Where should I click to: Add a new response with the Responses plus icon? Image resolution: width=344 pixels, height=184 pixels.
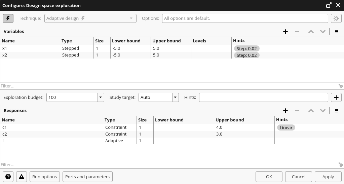[x=285, y=111]
